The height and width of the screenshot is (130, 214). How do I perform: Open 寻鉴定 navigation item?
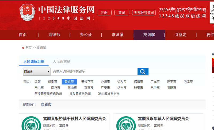click(x=181, y=35)
